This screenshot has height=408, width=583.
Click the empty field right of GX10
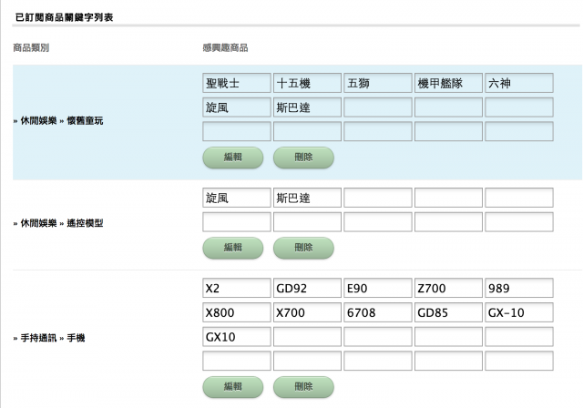click(307, 337)
